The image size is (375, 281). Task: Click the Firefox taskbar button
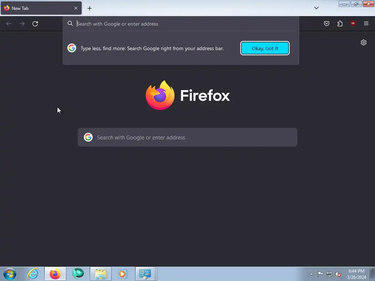pos(55,274)
